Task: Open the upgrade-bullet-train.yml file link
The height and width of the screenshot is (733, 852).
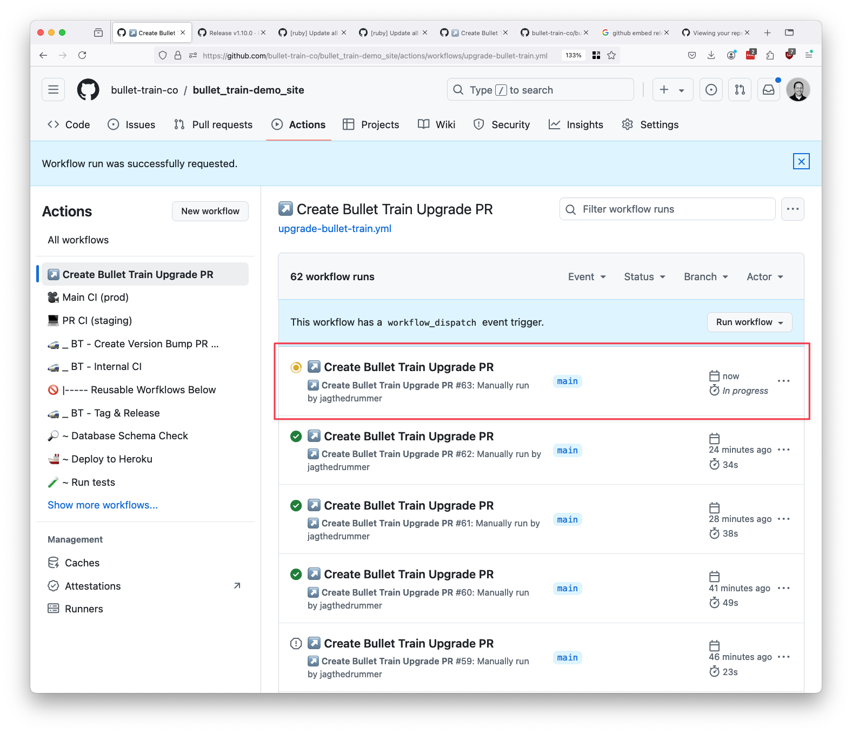Action: pos(335,229)
